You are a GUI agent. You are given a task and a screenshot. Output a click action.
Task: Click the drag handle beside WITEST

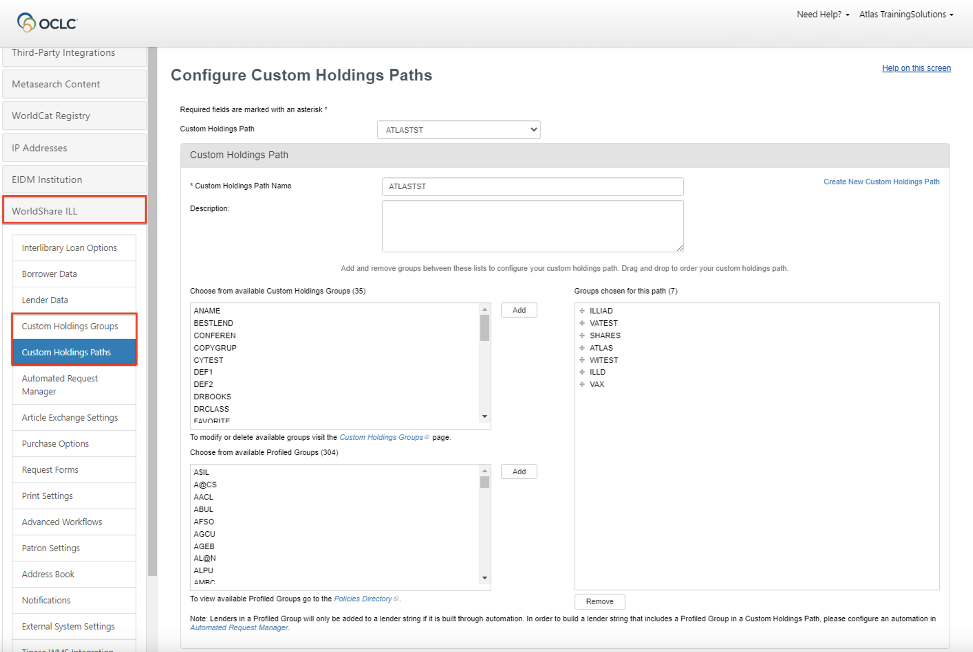click(x=581, y=360)
